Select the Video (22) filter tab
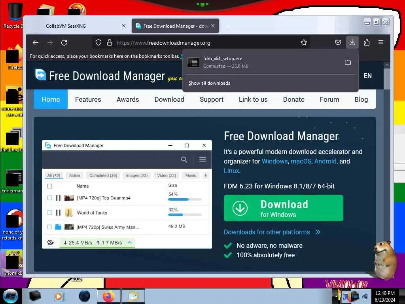This screenshot has width=405, height=304. tap(167, 175)
